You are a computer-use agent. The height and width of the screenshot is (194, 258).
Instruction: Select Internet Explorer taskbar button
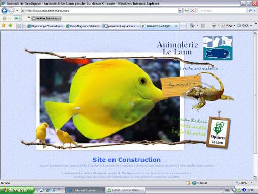(x=85, y=190)
